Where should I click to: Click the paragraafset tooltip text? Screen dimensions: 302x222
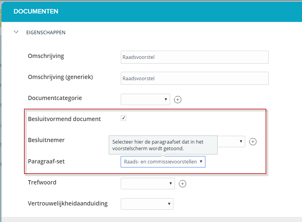(158, 145)
